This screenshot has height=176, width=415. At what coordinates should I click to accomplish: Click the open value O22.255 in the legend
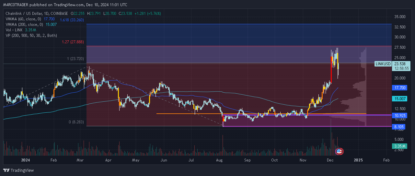pos(78,14)
